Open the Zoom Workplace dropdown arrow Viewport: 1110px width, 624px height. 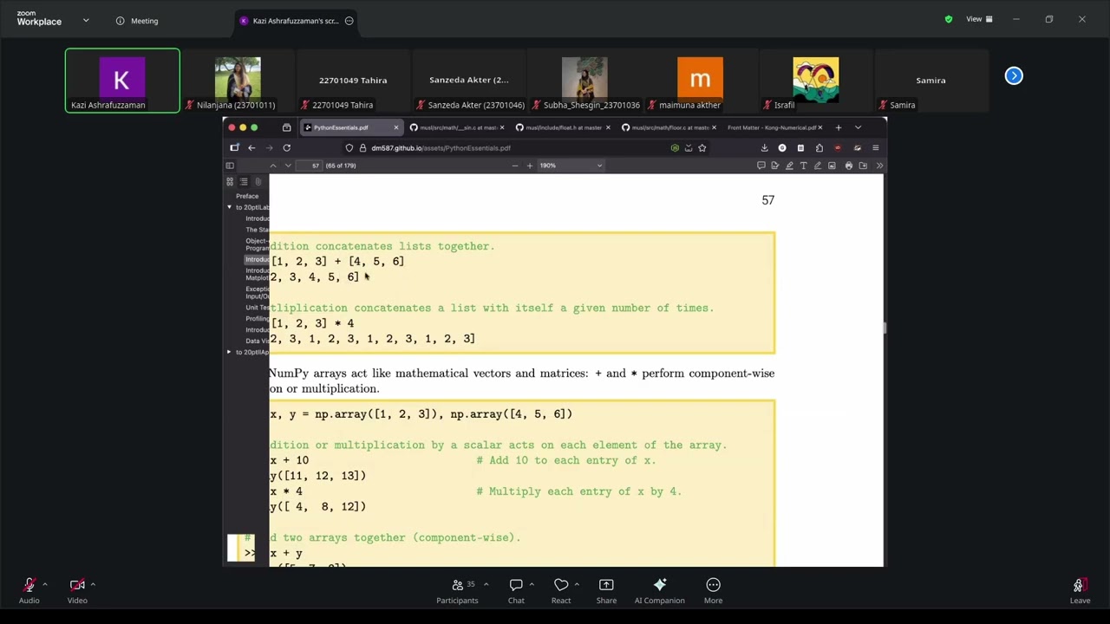(x=86, y=20)
